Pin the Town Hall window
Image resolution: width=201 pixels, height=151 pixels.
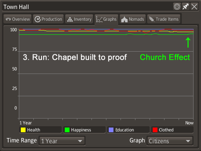pos(186,7)
